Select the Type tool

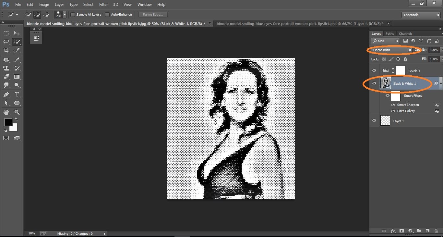pos(17,94)
